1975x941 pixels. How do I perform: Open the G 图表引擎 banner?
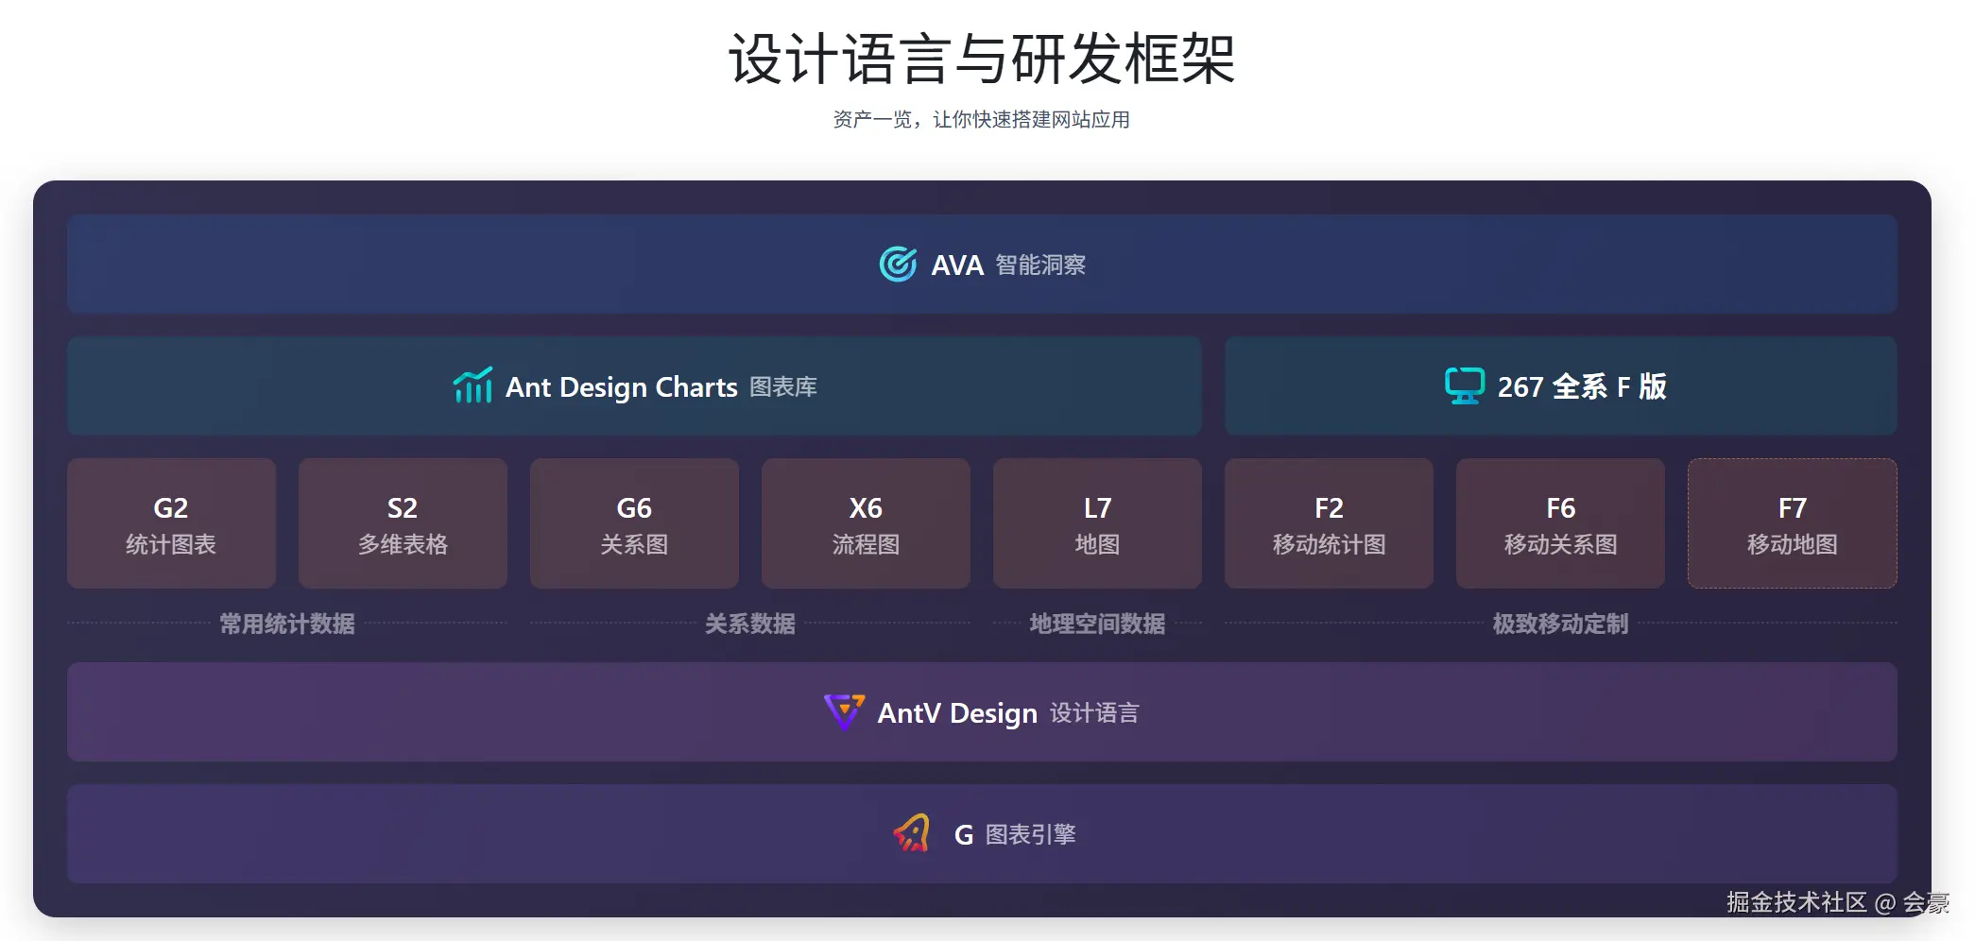(982, 833)
